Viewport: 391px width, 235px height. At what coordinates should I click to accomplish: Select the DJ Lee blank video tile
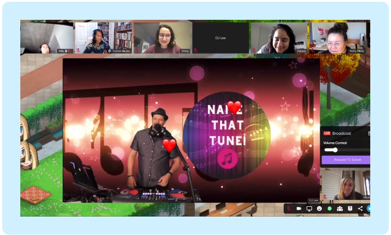tap(221, 38)
